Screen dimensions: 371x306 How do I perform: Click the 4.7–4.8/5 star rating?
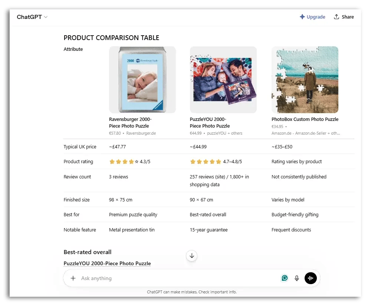click(216, 161)
